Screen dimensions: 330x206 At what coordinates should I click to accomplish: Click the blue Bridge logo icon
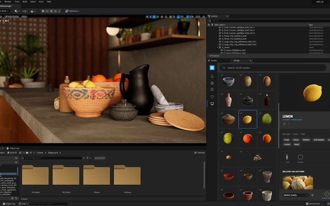[212, 68]
